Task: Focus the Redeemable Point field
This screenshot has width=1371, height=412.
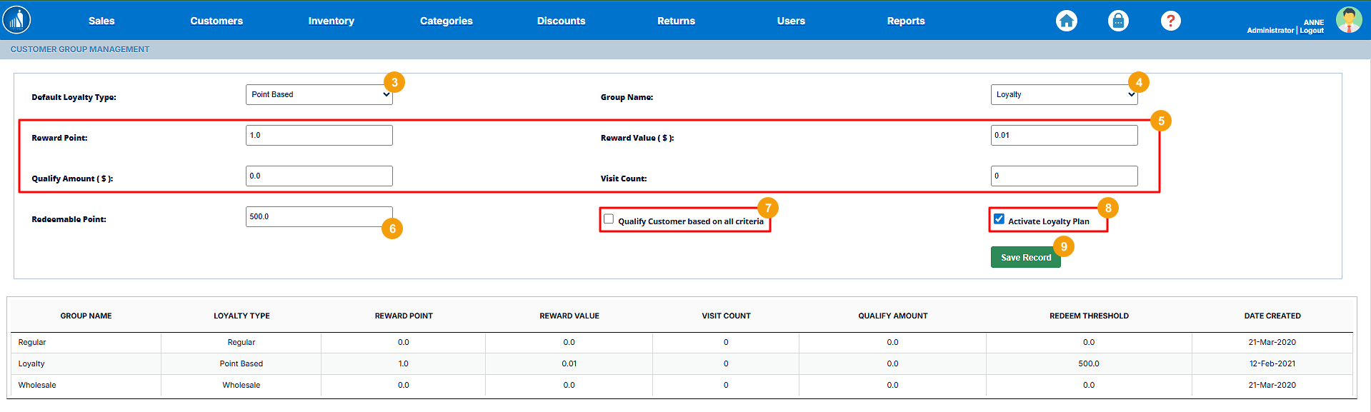Action: (x=314, y=217)
